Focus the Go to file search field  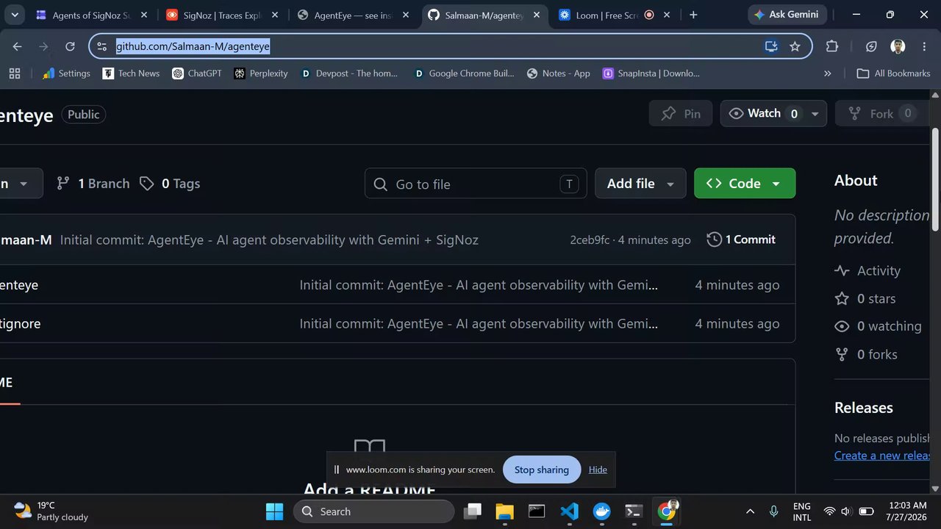click(476, 184)
